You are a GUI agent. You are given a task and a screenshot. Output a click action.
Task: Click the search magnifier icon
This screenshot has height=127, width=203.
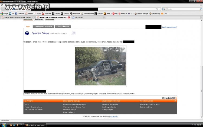201,9
